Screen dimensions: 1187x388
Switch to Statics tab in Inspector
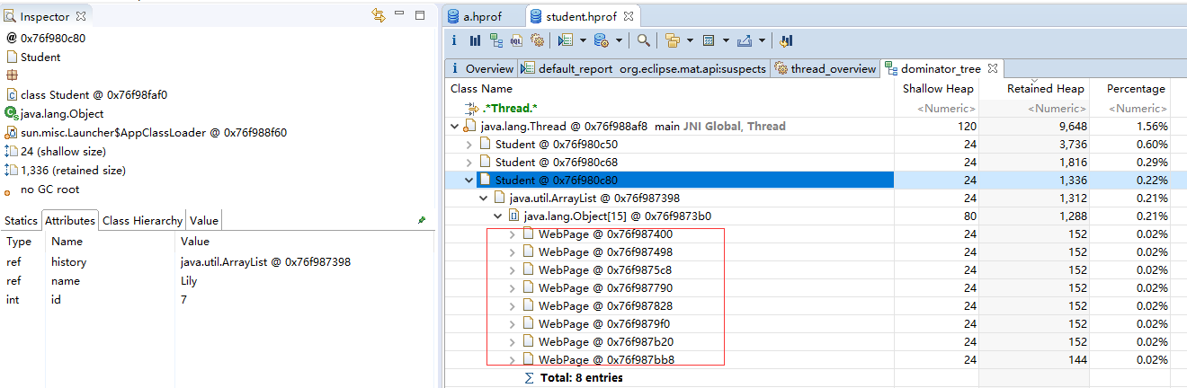[21, 220]
